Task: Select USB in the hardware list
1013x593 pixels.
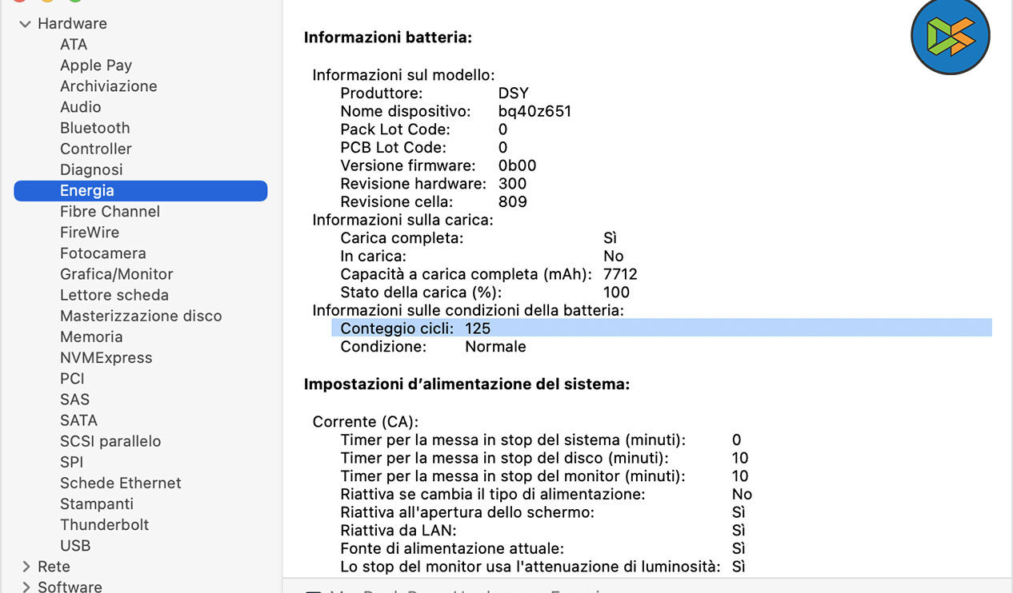Action: pos(75,546)
